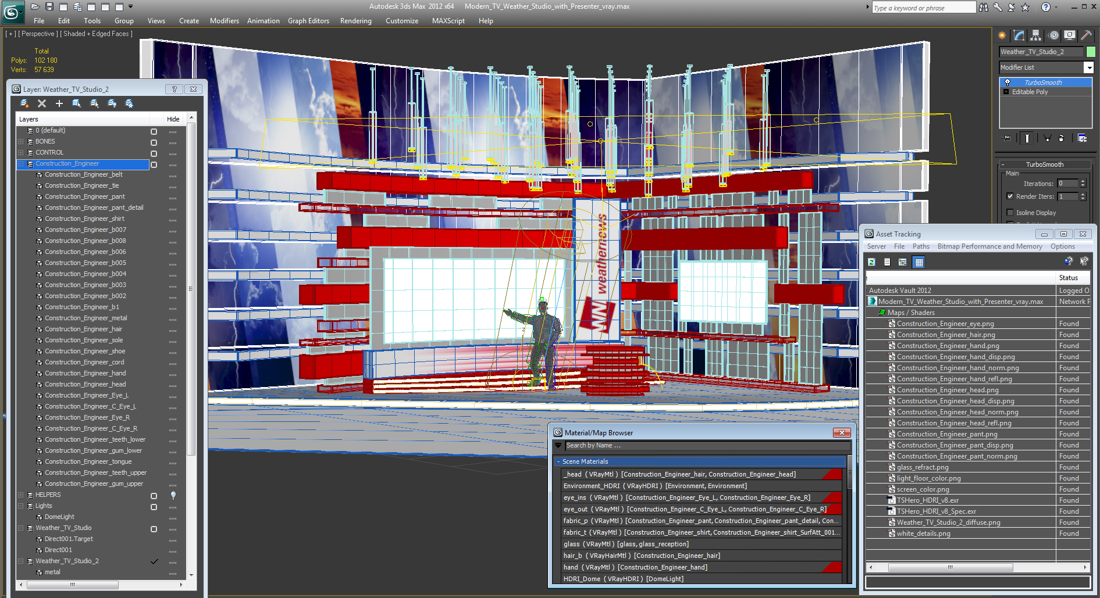Click Layer dialog help question button

[173, 89]
